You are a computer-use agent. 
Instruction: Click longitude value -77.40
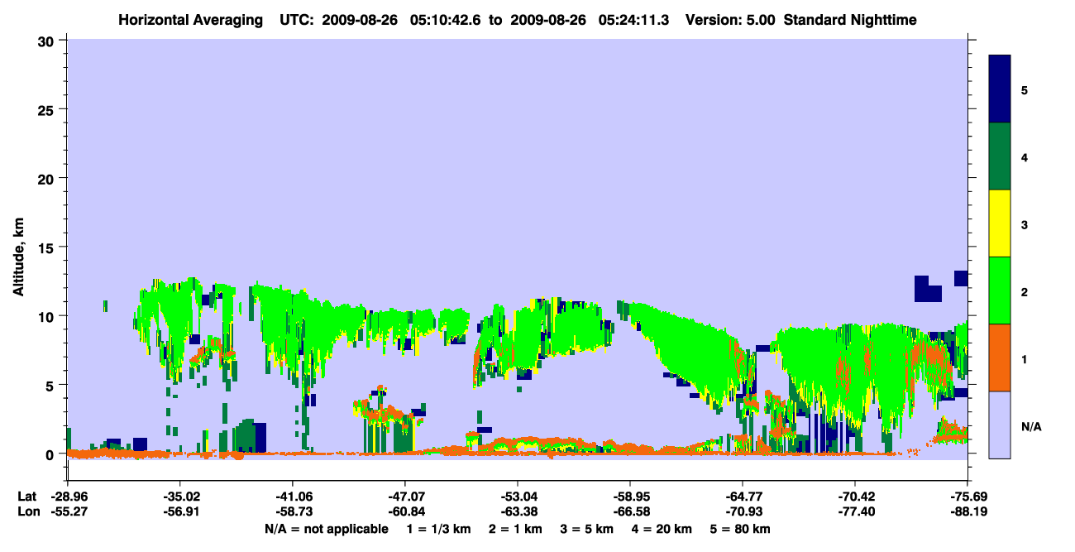tap(855, 512)
